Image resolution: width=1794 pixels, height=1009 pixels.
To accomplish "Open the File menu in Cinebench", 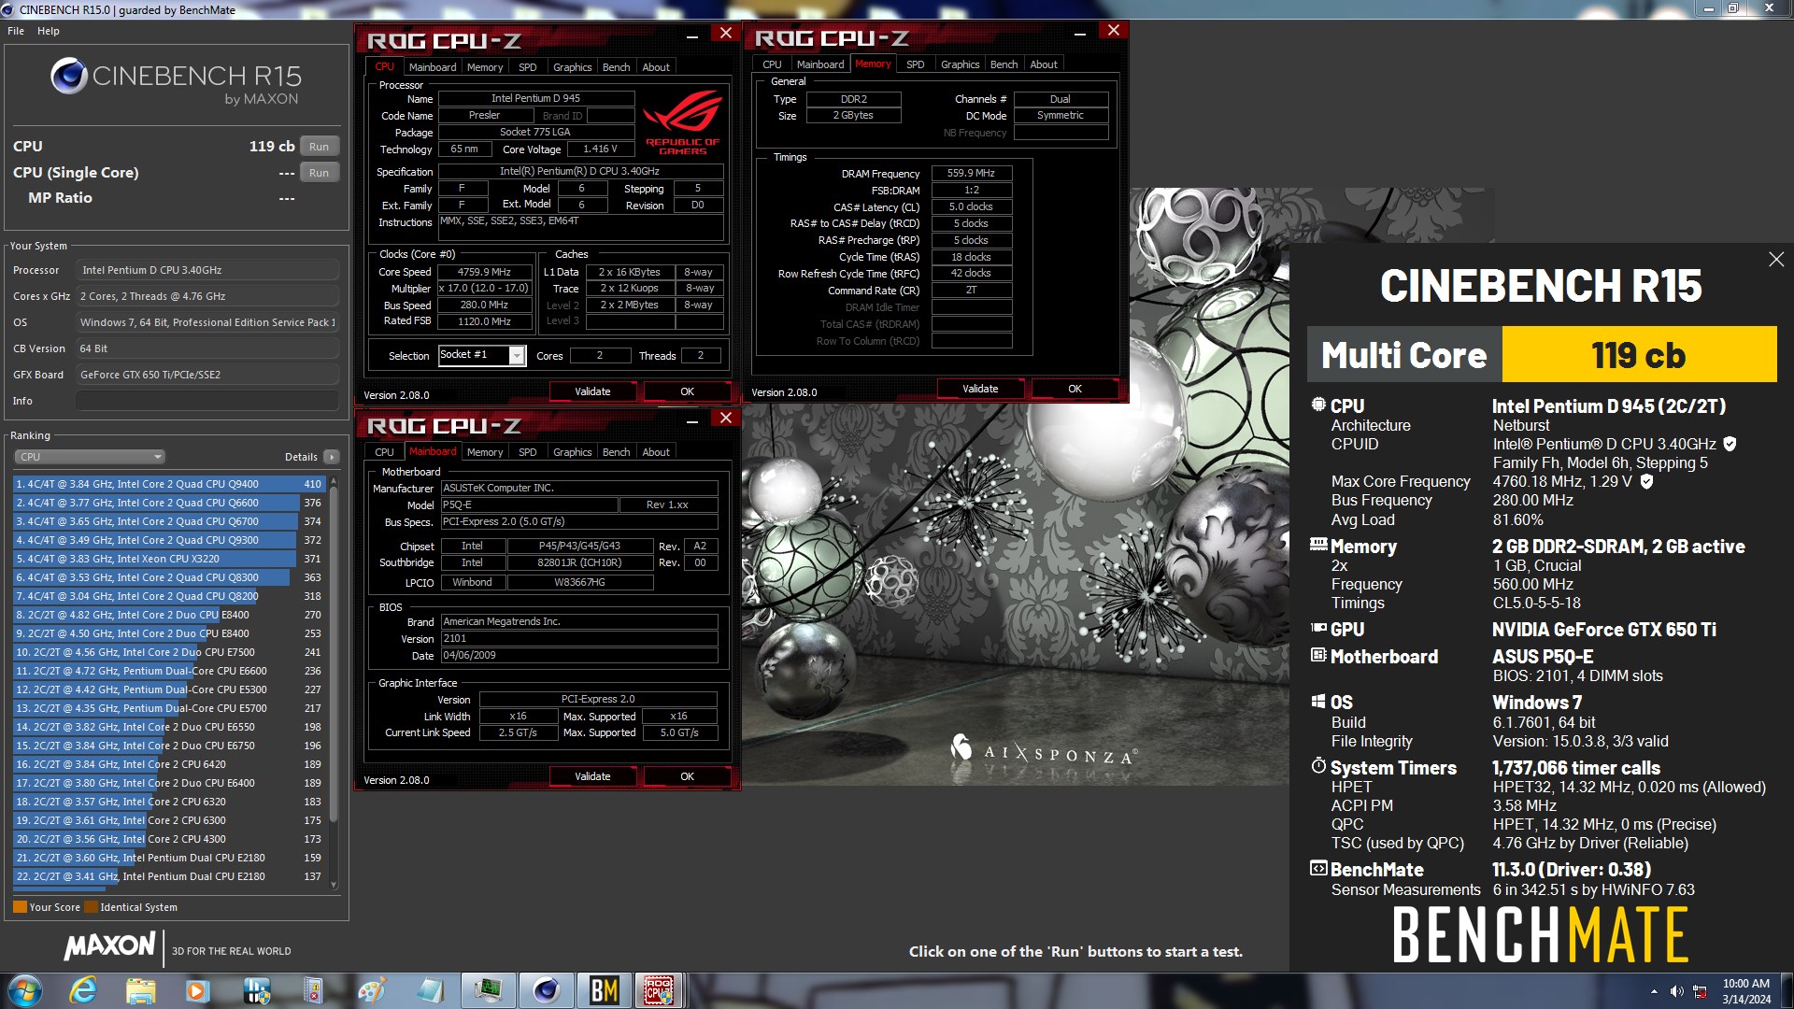I will pos(16,31).
